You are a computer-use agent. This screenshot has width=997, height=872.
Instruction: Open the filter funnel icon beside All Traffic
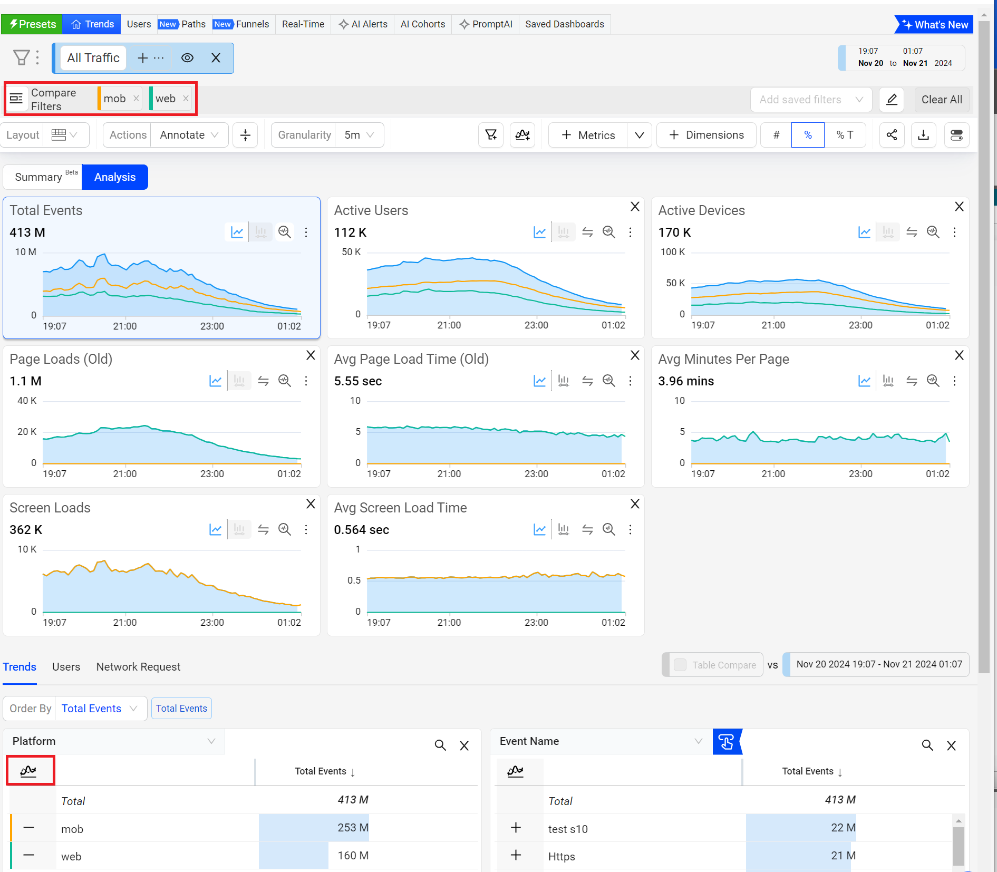pyautogui.click(x=21, y=57)
